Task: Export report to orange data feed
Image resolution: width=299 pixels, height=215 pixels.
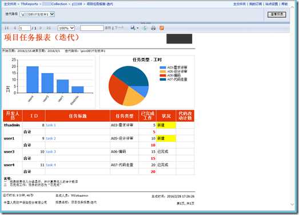Action: pos(162,28)
